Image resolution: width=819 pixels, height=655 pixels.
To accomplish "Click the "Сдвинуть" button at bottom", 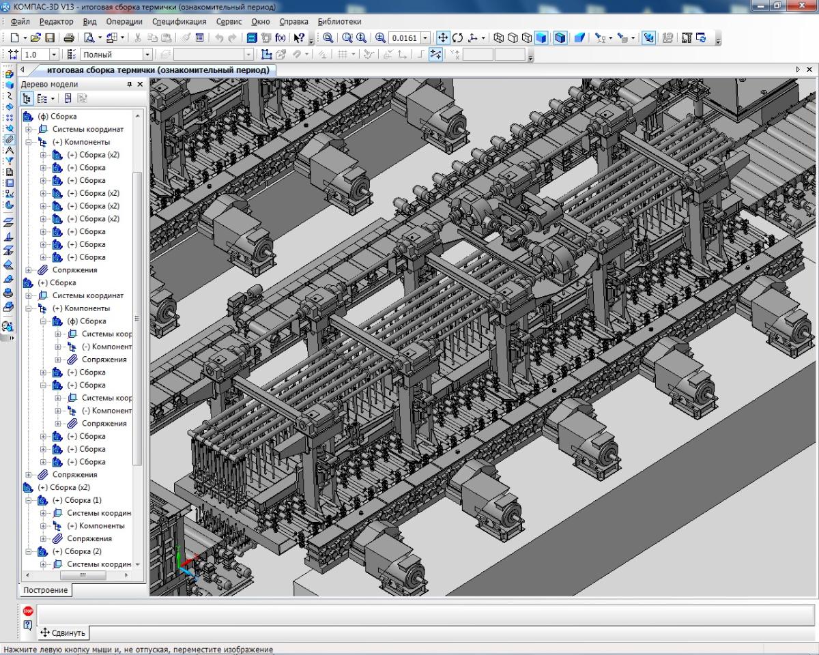I will 63,632.
